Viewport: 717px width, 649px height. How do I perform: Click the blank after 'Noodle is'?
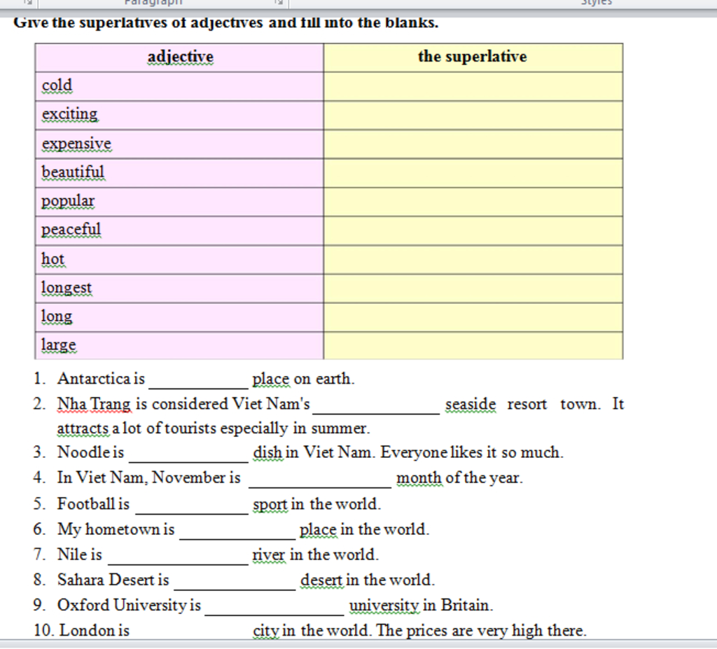pyautogui.click(x=188, y=455)
